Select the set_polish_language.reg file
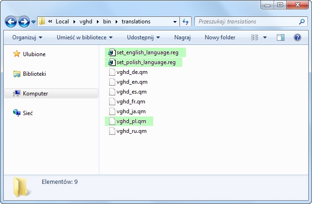Viewport: 312px width, 204px height. point(145,62)
